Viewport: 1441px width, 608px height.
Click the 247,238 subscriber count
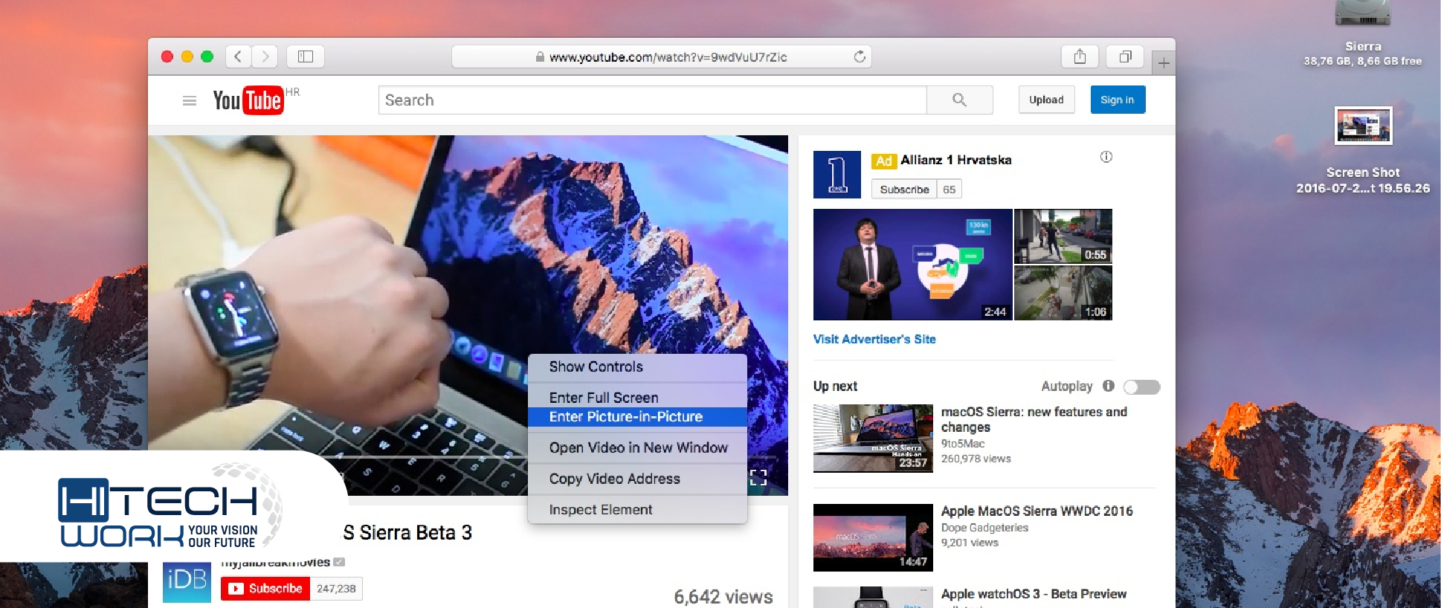point(336,589)
